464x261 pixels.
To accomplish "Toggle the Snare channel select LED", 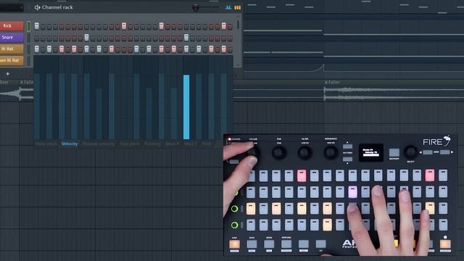I will pos(29,38).
